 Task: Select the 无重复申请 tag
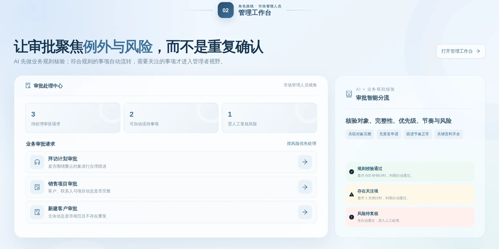(389, 134)
